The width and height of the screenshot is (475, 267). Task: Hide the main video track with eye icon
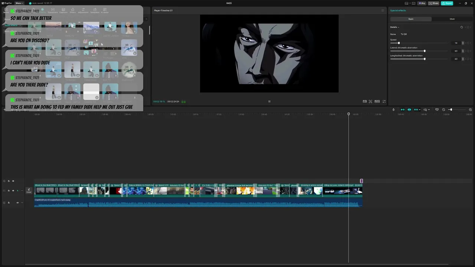coord(13,191)
